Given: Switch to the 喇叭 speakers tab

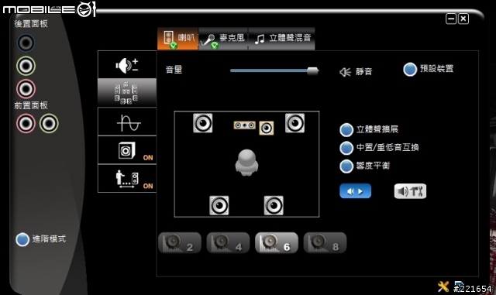Looking at the screenshot, I should coord(177,39).
